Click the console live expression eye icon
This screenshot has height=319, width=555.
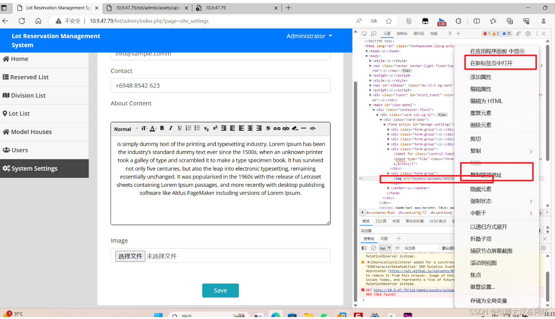coord(397,248)
